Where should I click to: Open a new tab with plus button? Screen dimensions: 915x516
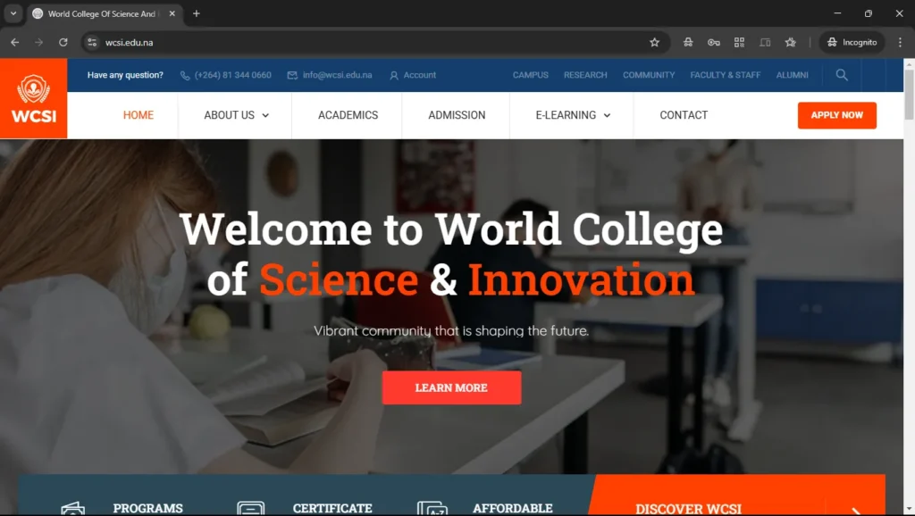[197, 13]
